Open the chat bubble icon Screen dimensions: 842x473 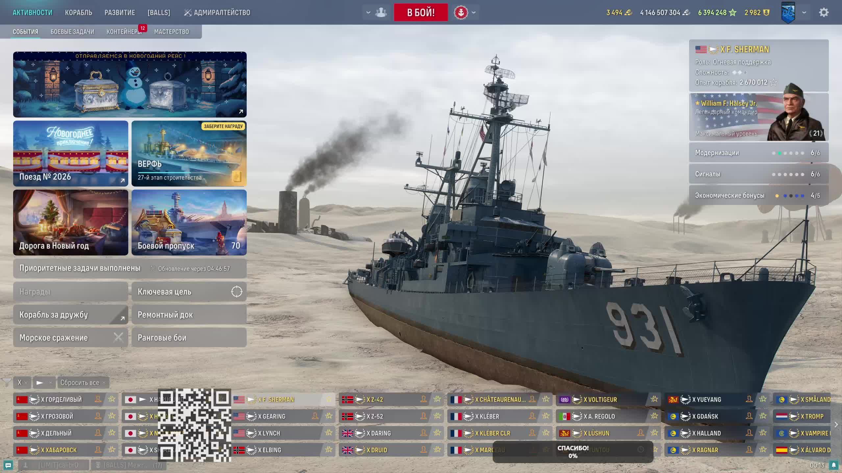[x=8, y=465]
